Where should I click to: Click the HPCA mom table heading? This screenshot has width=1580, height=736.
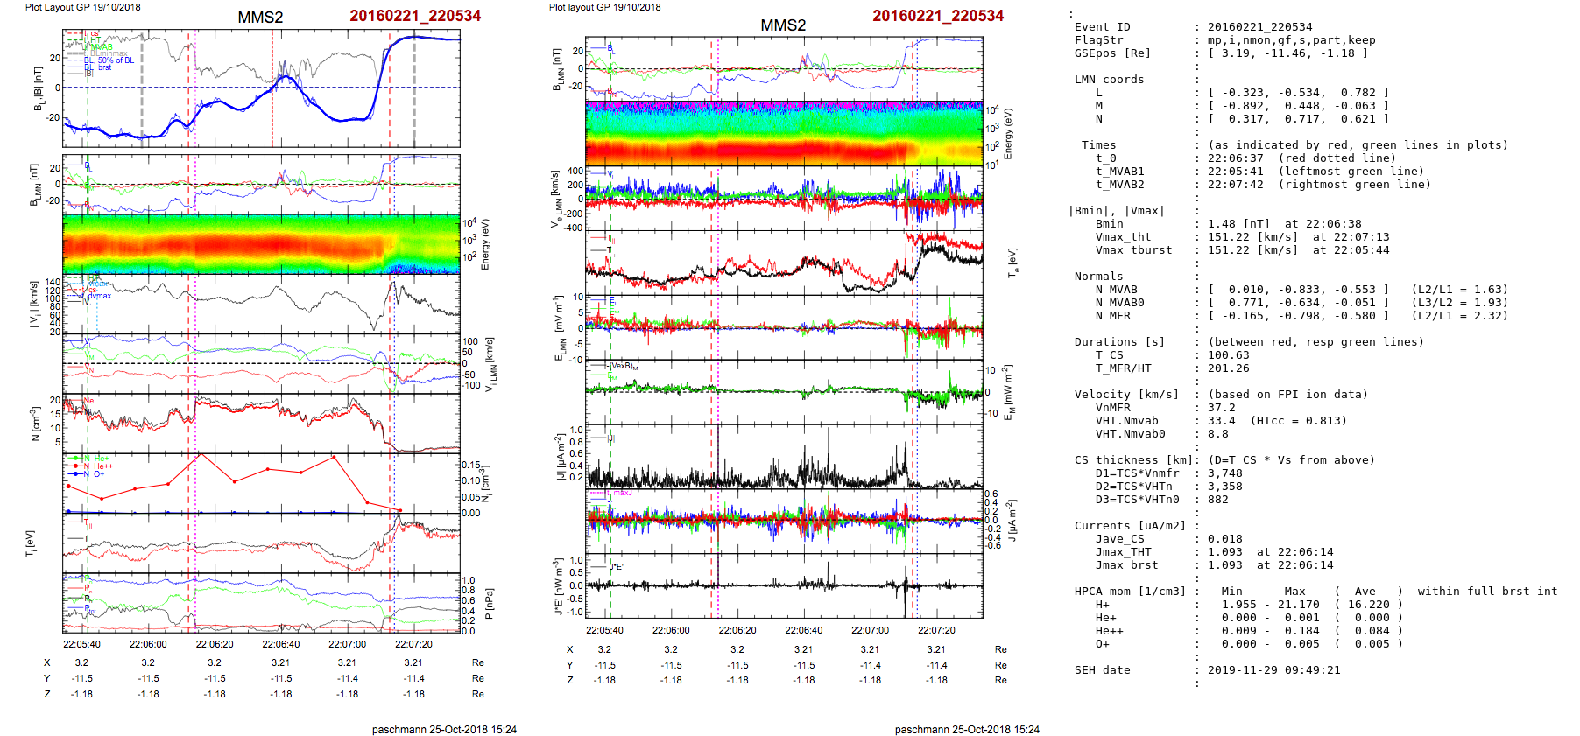(x=1130, y=592)
